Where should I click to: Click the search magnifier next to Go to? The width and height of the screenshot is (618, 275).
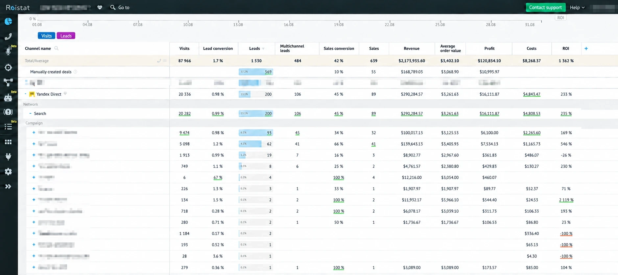pyautogui.click(x=113, y=7)
